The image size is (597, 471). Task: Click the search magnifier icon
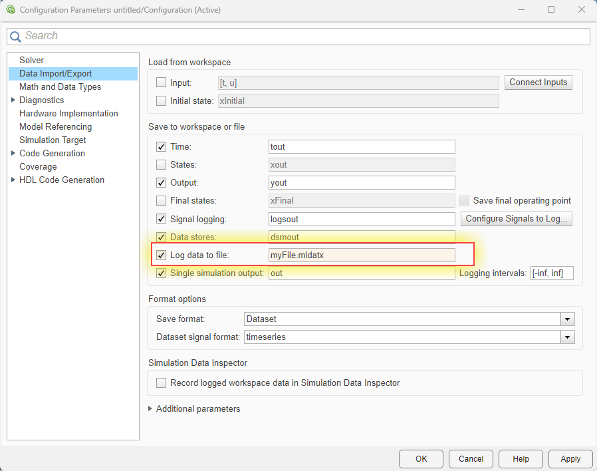[x=15, y=37]
